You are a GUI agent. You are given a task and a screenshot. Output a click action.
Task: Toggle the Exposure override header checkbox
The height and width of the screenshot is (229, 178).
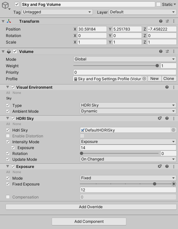click(x=13, y=167)
